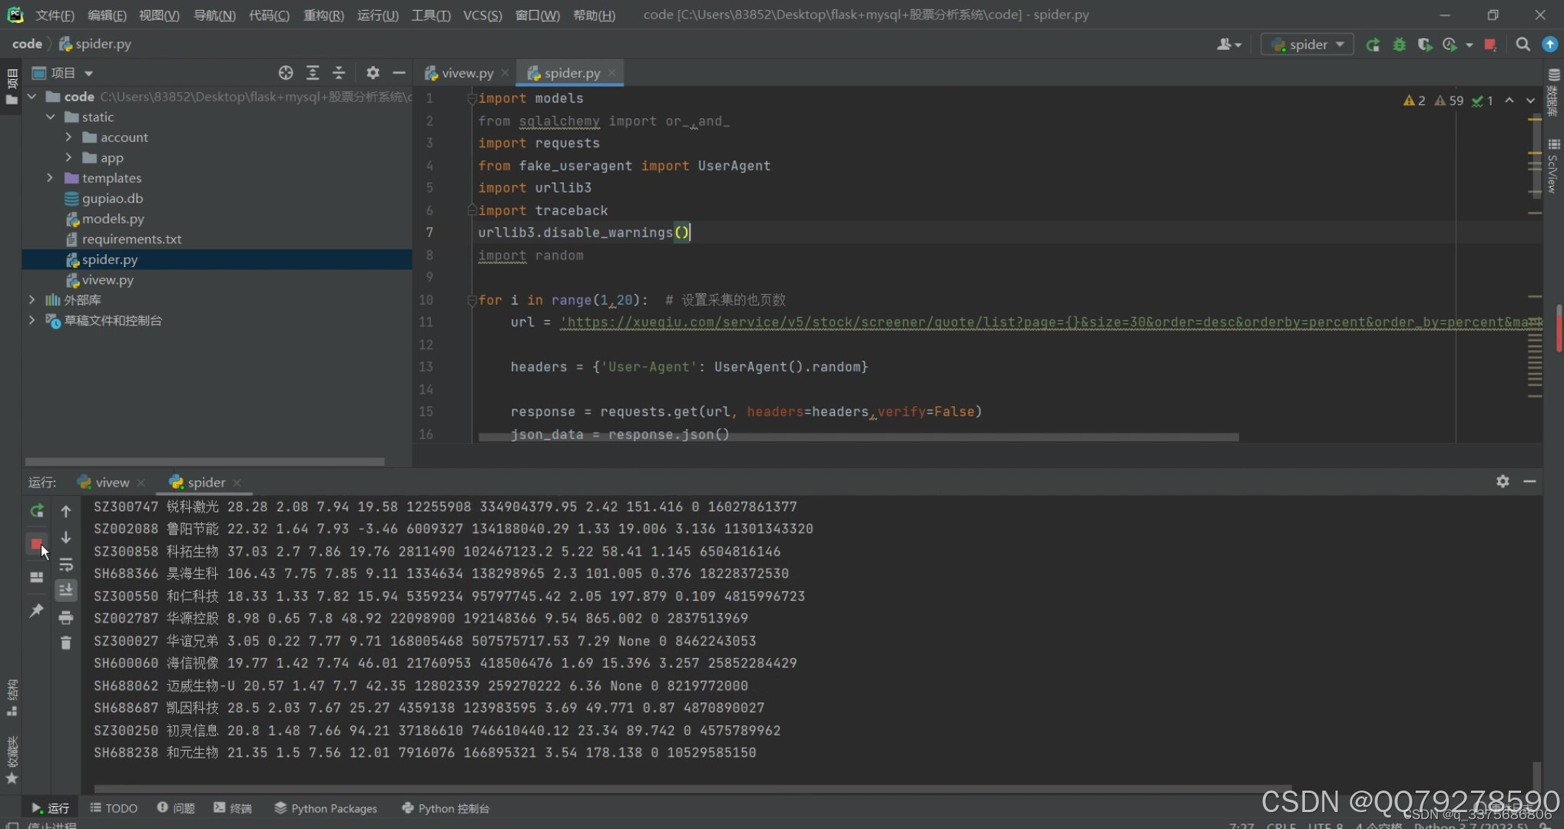Open Search Everywhere magnifier icon

click(x=1523, y=45)
